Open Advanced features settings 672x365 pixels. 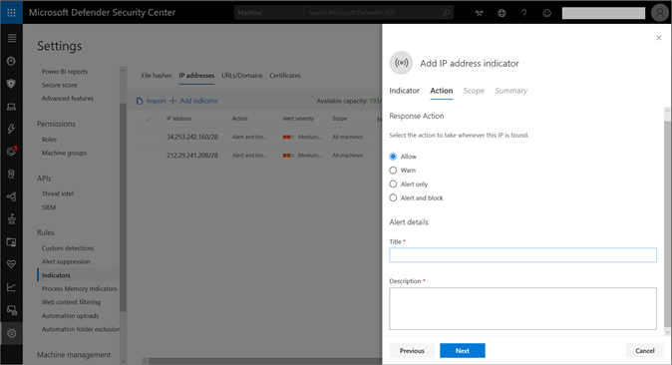[67, 98]
